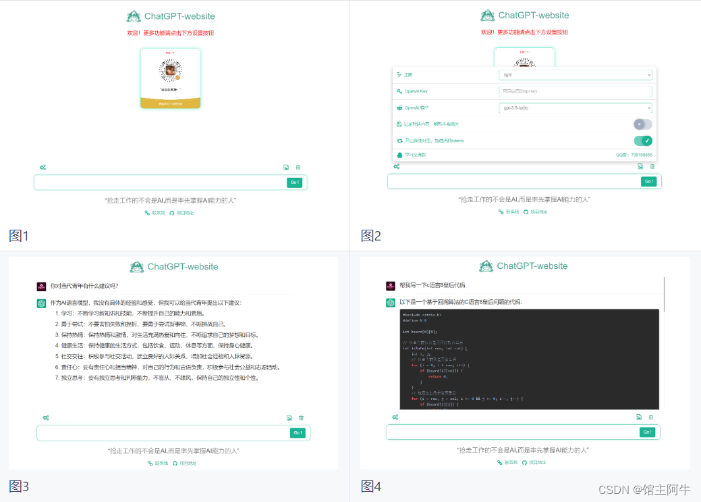
Task: Click ChatGPT-website logo icon in 图1 panel
Action: (134, 17)
